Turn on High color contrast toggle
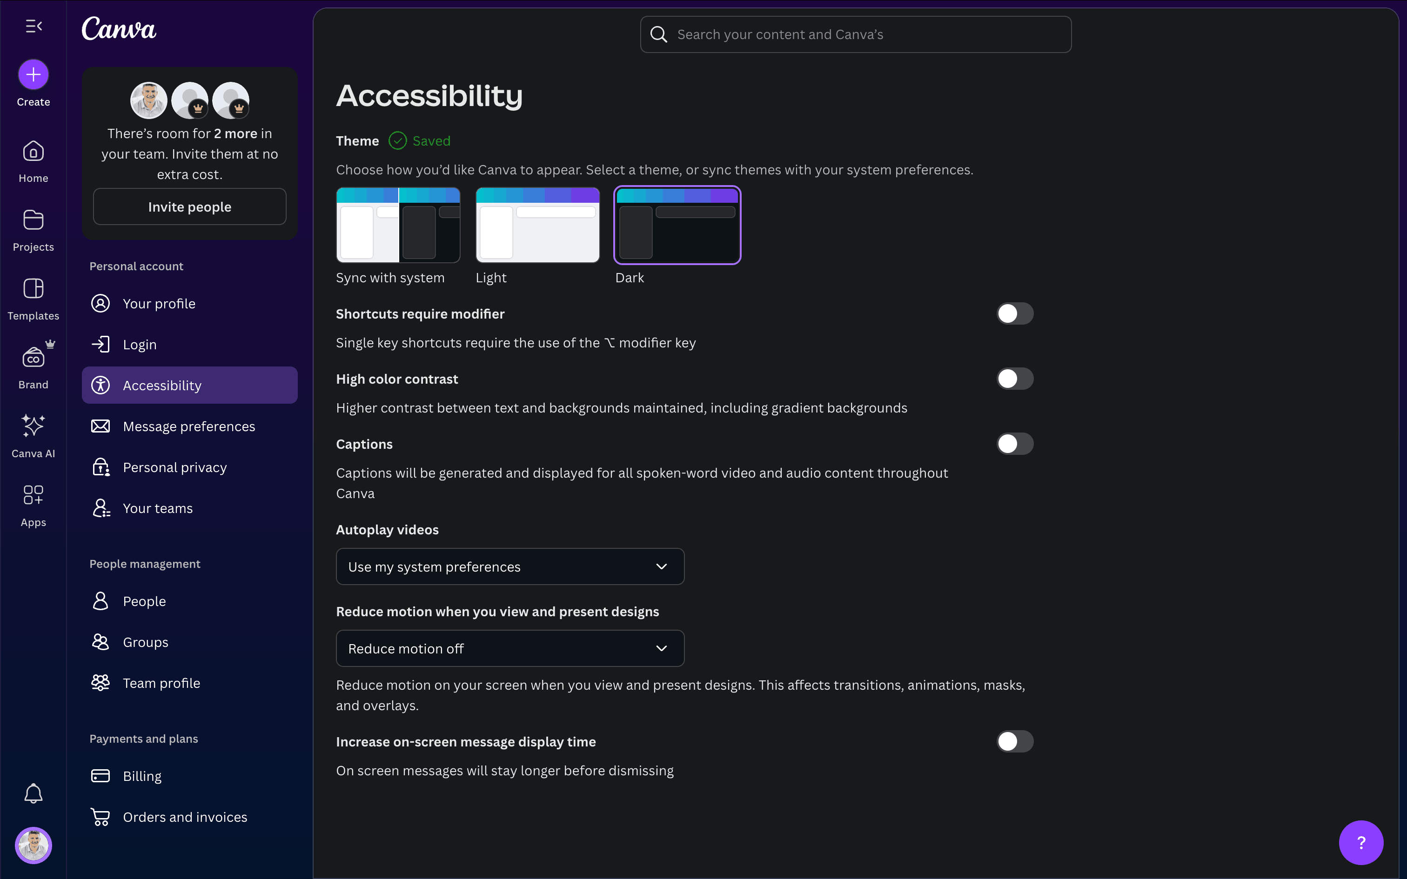Screen dimensions: 1407x879 click(x=1015, y=379)
